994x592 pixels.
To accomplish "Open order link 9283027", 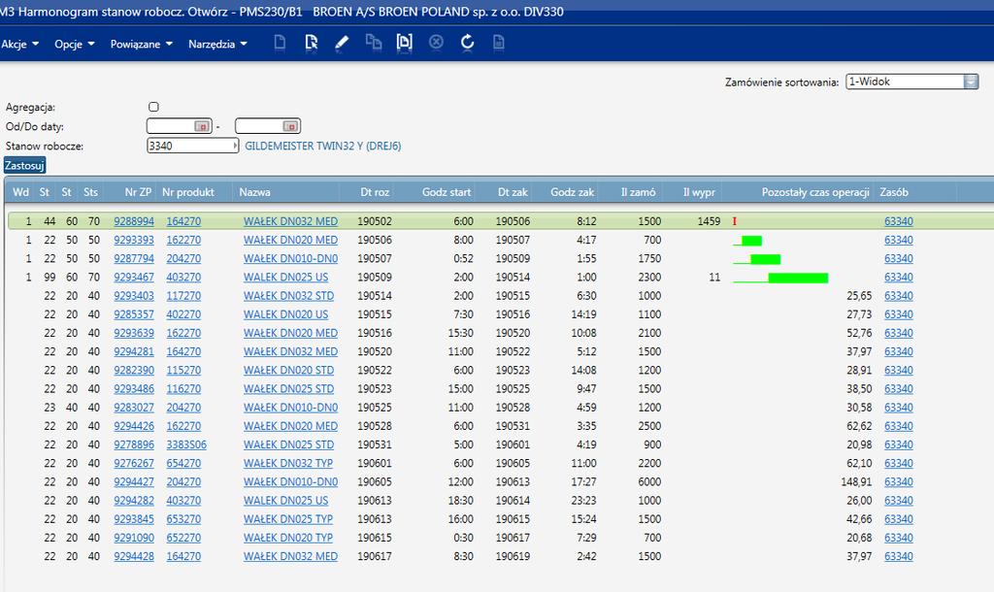I will pyautogui.click(x=134, y=408).
